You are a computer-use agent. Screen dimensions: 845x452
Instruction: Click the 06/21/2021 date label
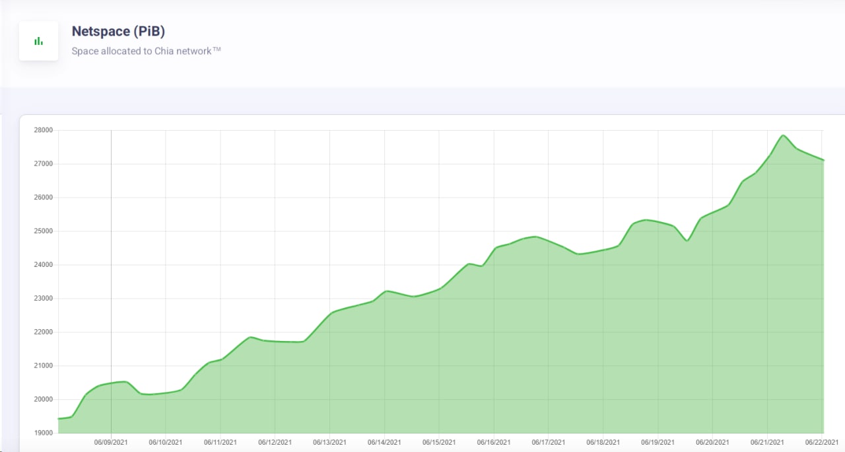pos(768,442)
